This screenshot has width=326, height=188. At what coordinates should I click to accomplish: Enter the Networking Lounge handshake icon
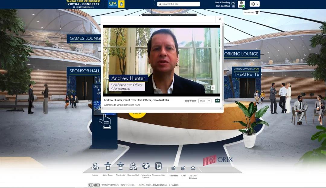146,166
